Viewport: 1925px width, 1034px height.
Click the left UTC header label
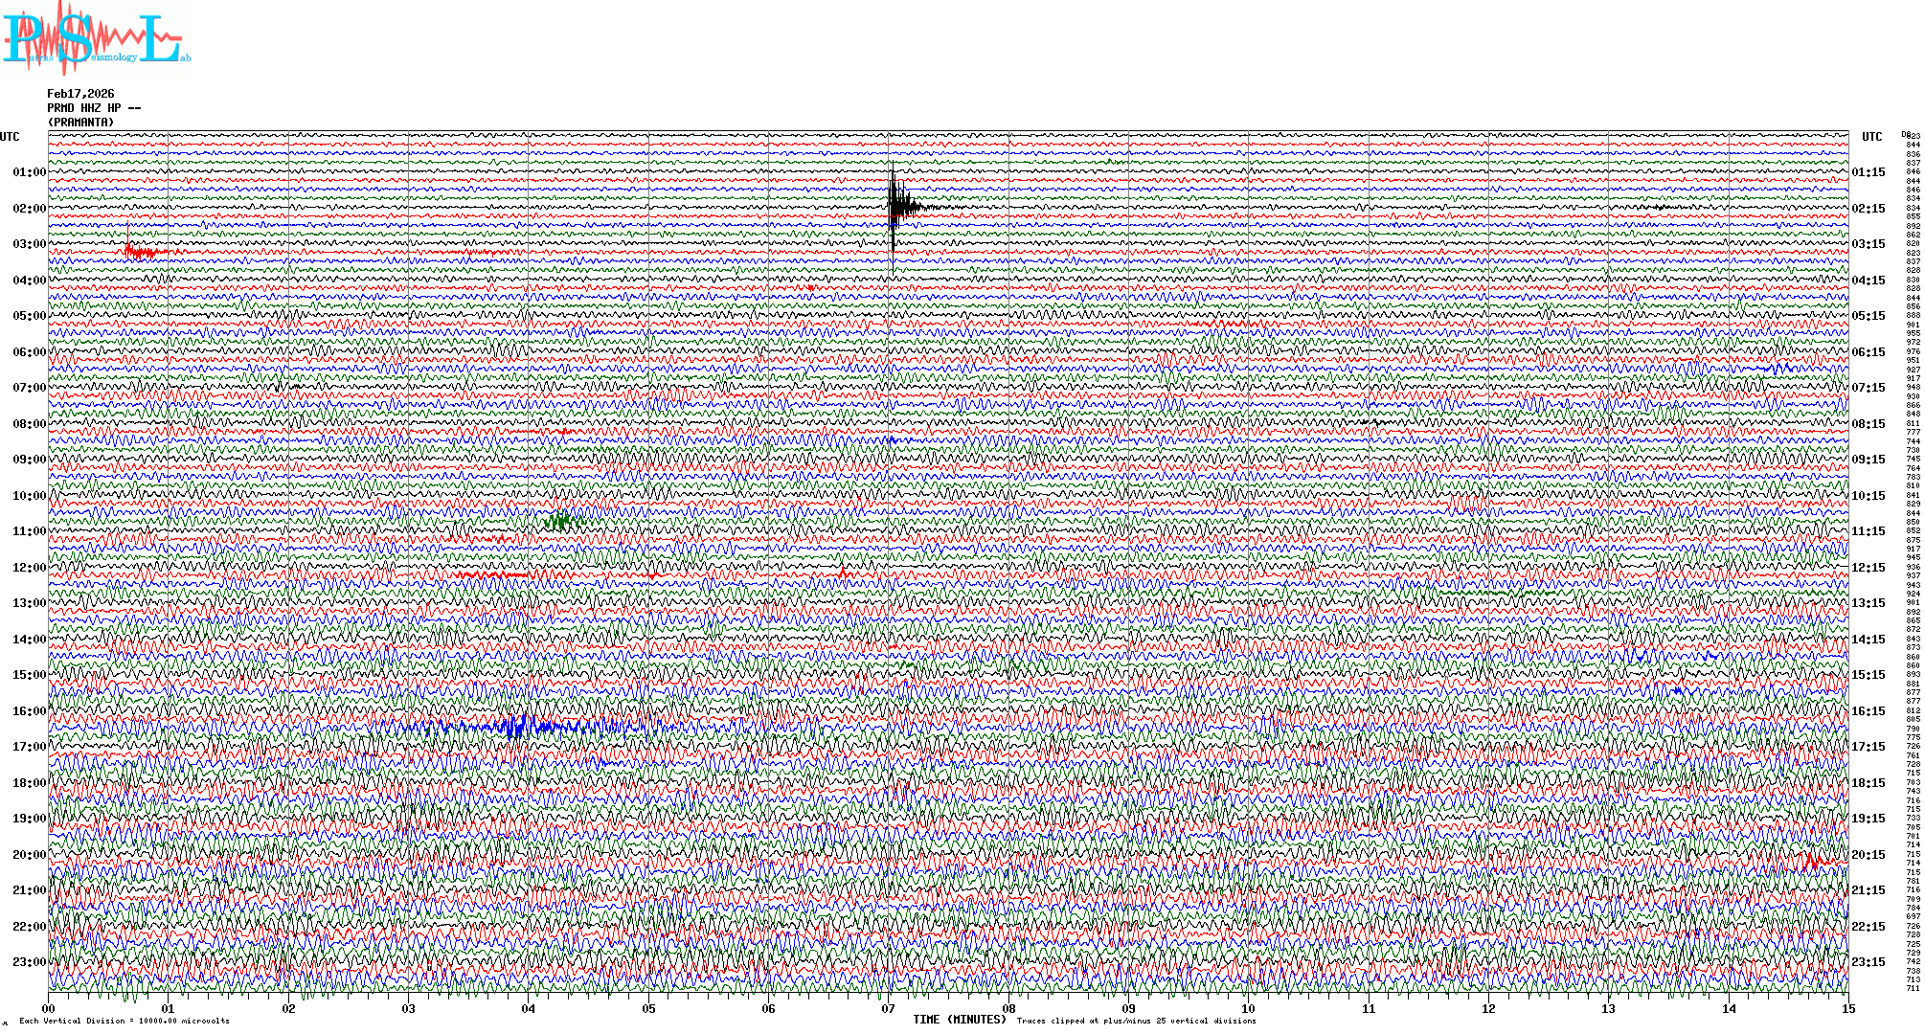click(10, 137)
